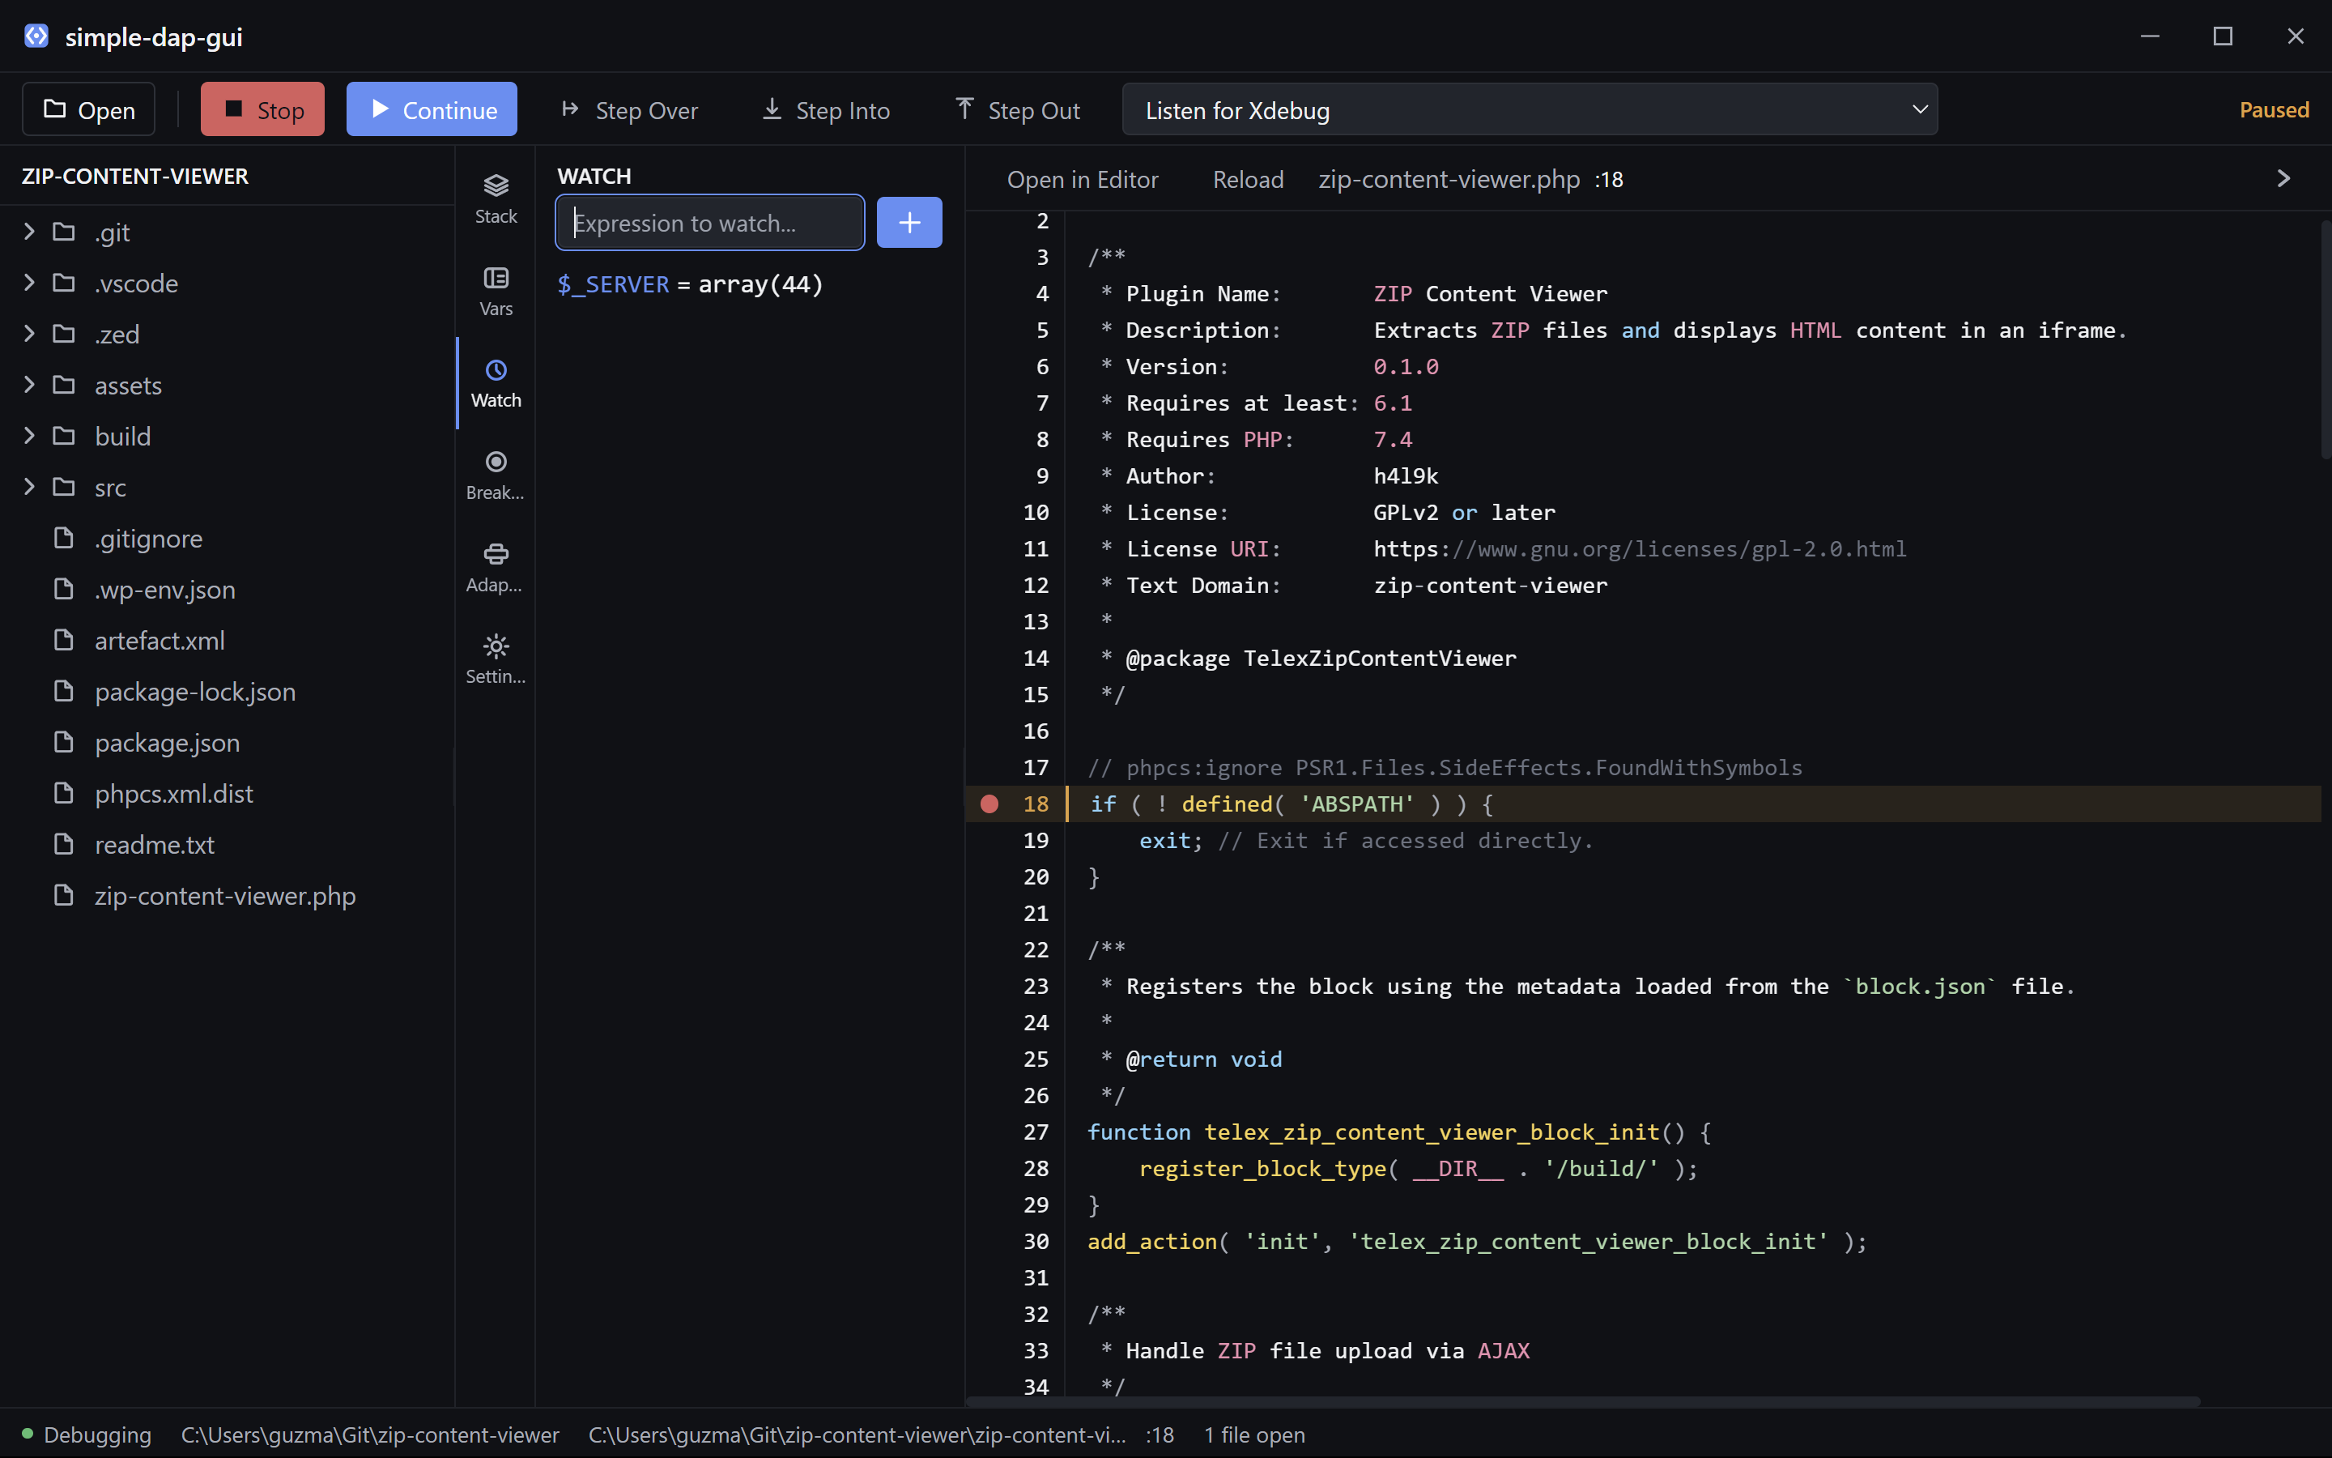Click the .gitignore file icon
Screen dimensions: 2332x1458
(x=64, y=538)
